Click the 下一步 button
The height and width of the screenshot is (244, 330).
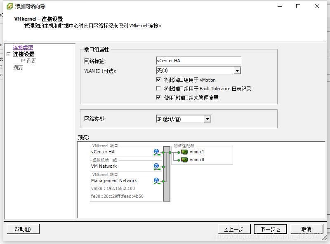[270, 229]
